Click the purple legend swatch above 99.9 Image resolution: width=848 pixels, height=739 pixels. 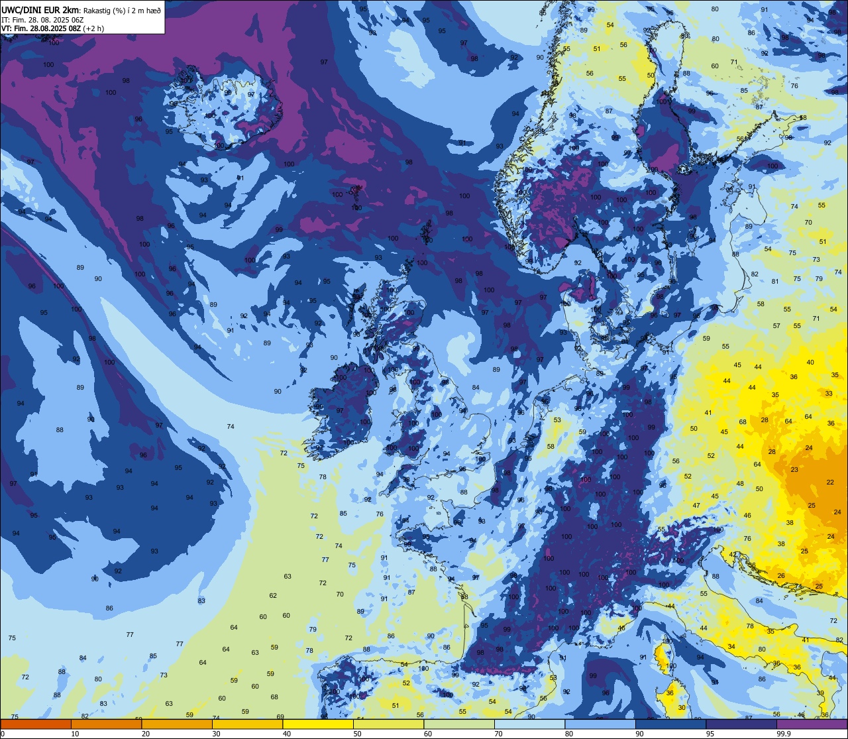(x=812, y=724)
